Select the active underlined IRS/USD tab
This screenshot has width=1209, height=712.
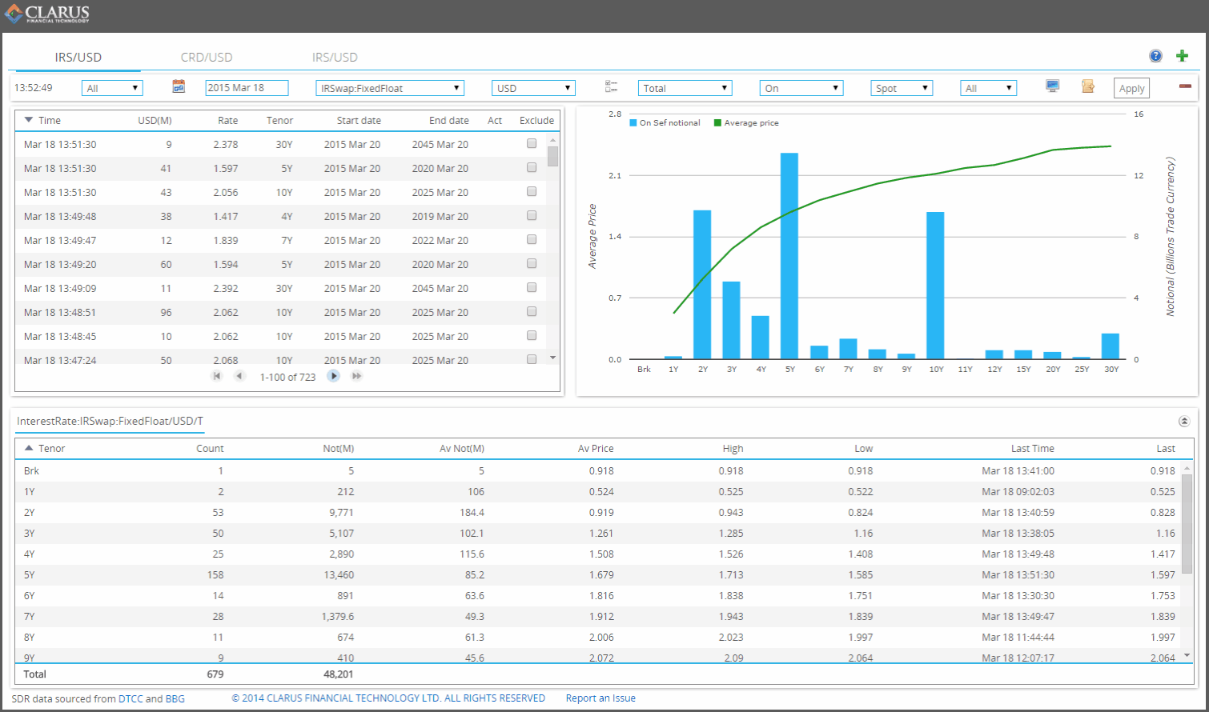[x=78, y=58]
